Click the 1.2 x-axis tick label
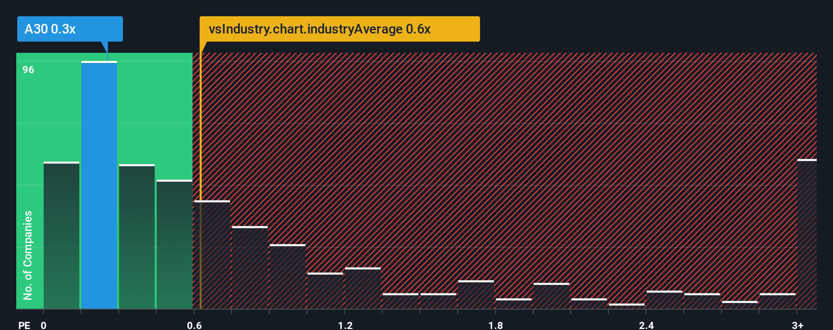833x330 pixels. [345, 325]
